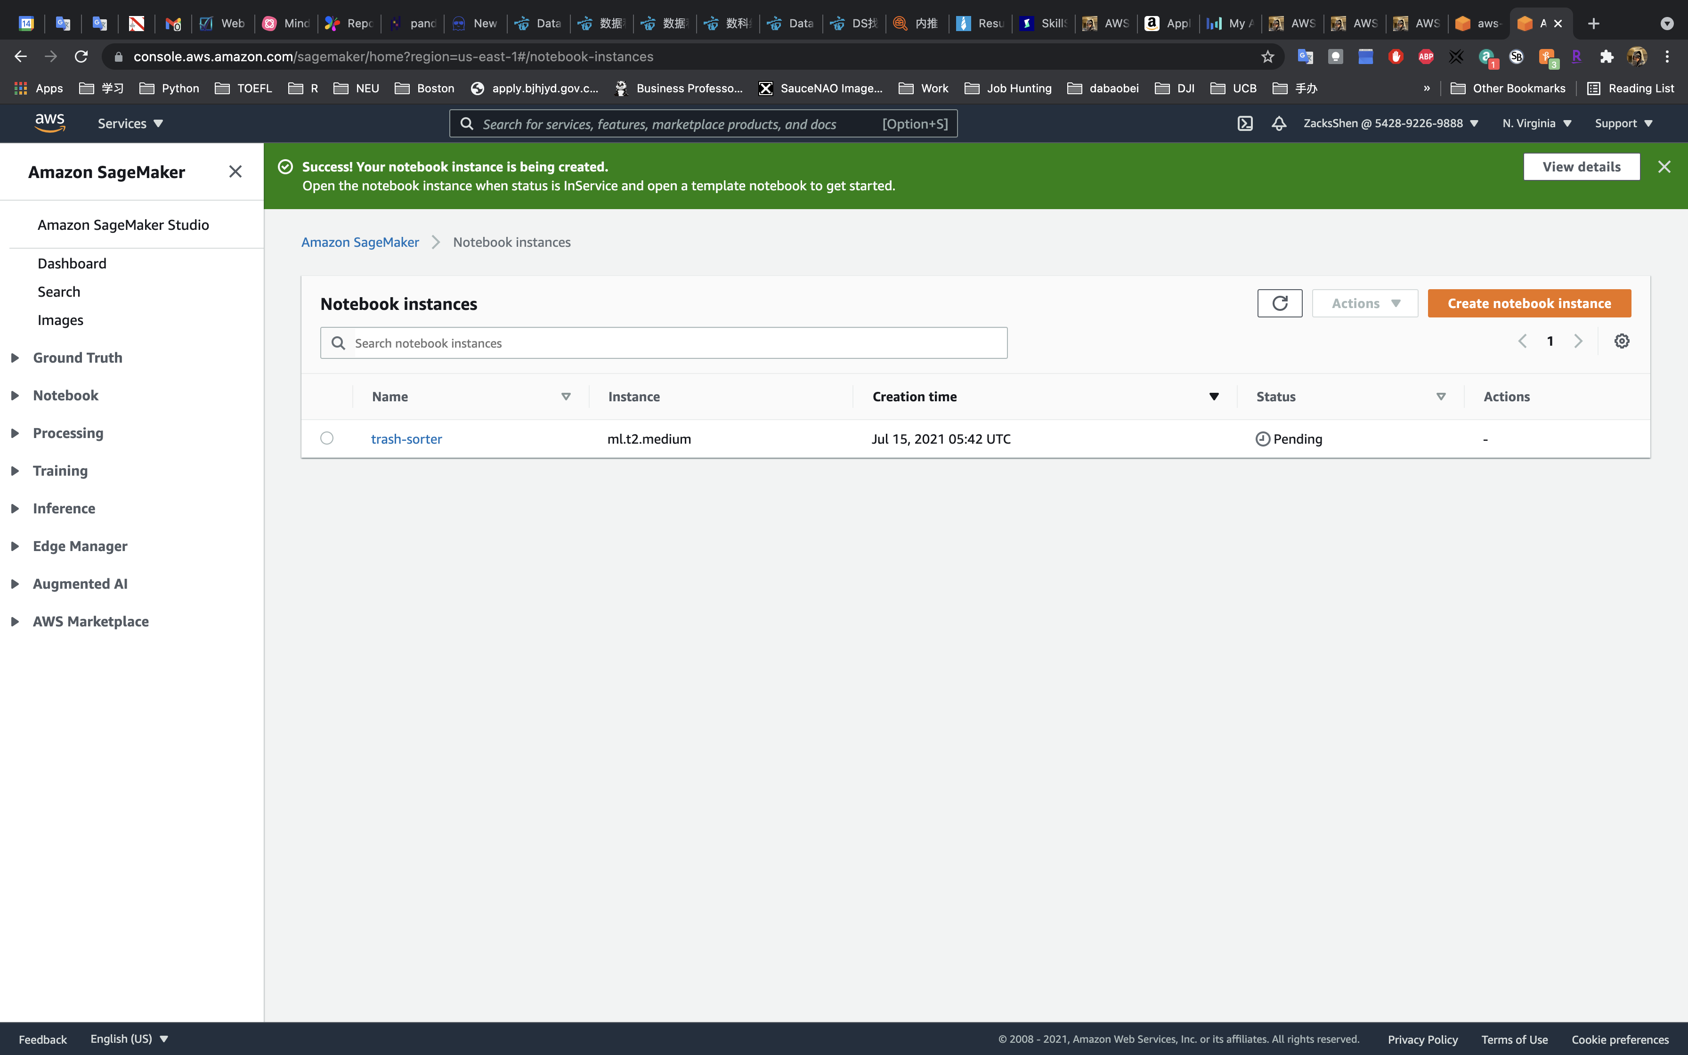Click the AWS logo home icon
Screen dimensions: 1688x1055
pyautogui.click(x=49, y=123)
